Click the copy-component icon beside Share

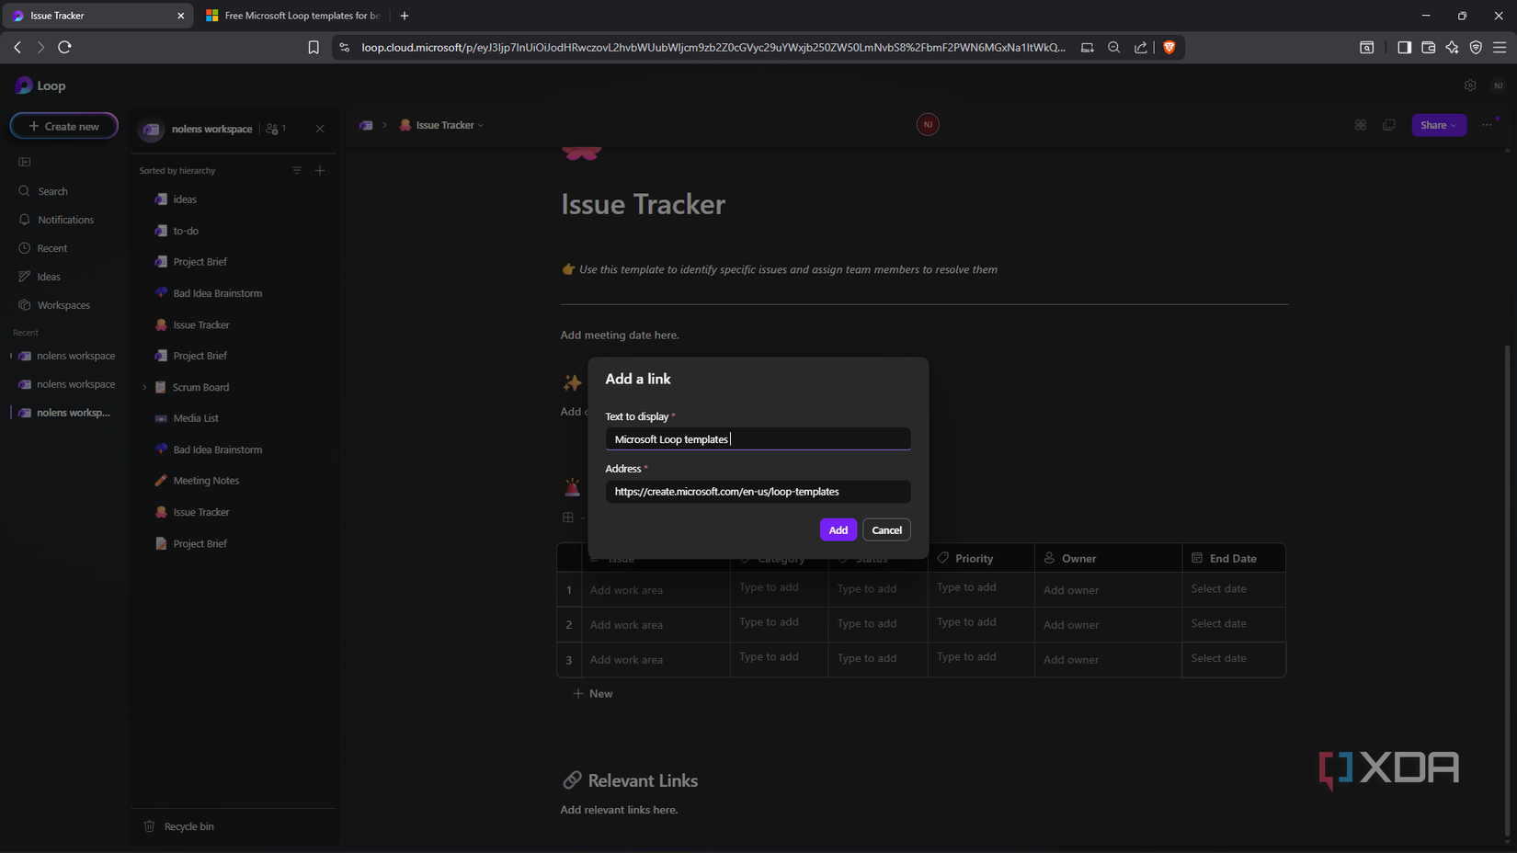[1388, 125]
